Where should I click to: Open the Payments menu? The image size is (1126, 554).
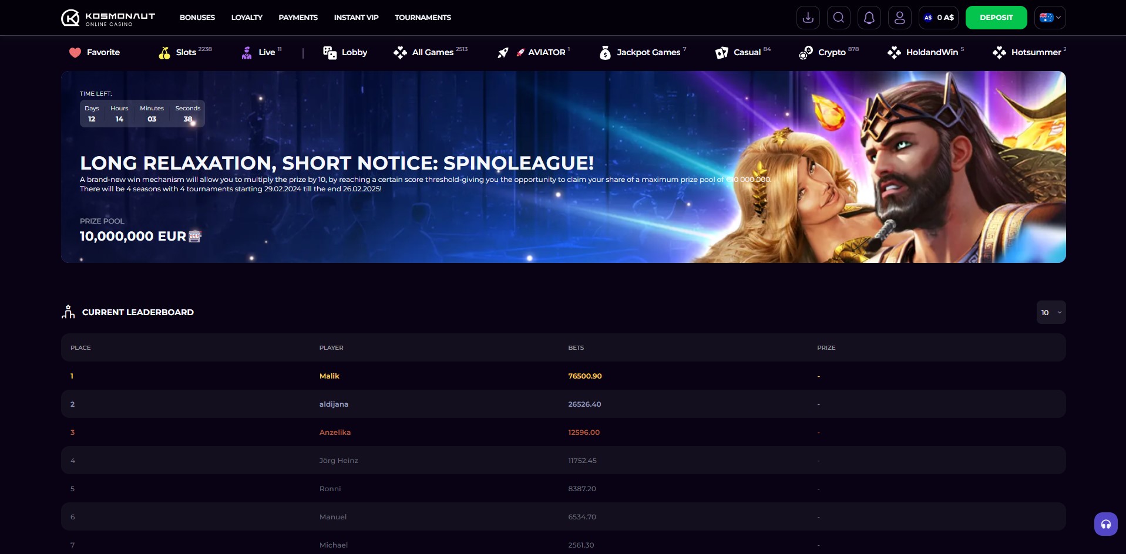click(x=298, y=18)
